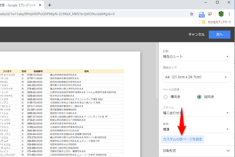Expand the 印刷形式 section
Screen dimensions: 235x157
(196, 151)
